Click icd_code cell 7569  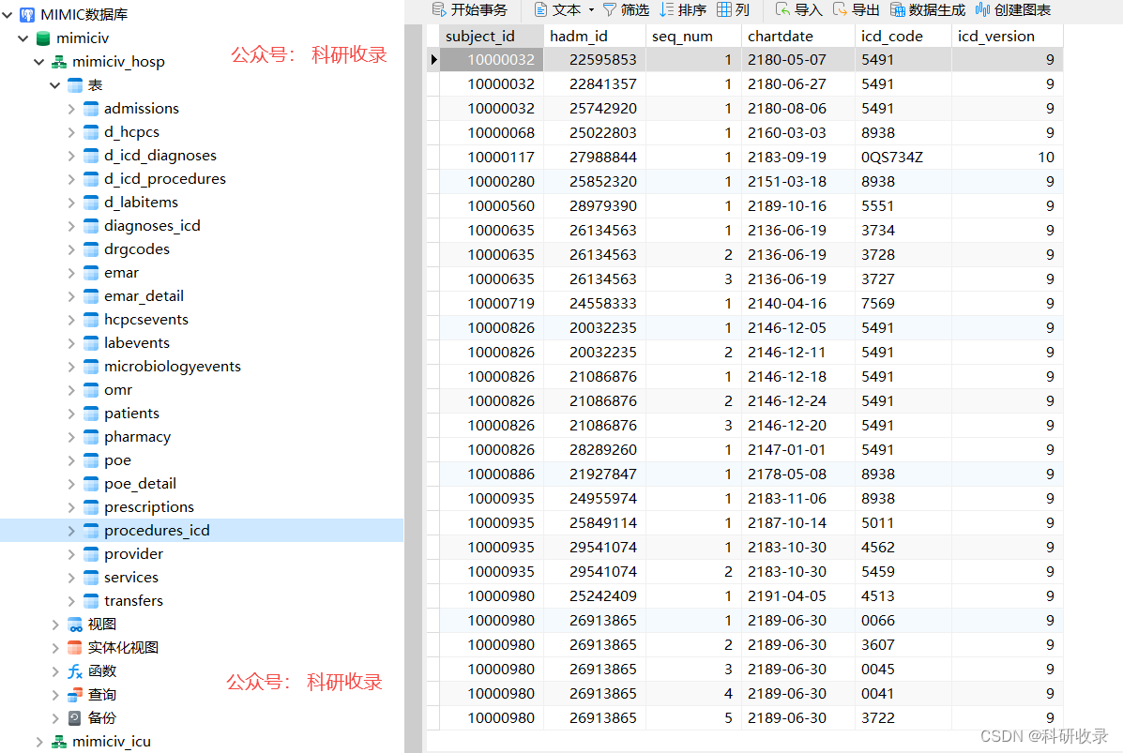903,304
